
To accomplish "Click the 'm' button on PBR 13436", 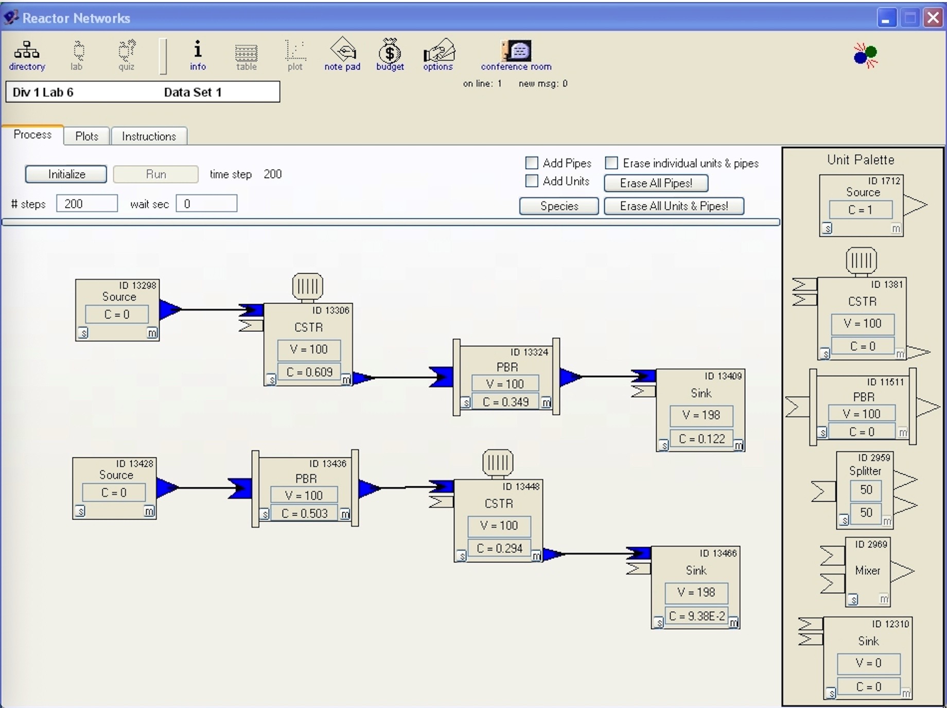I will point(345,514).
